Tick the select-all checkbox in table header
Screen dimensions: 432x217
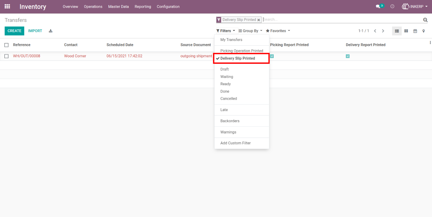click(x=6, y=45)
